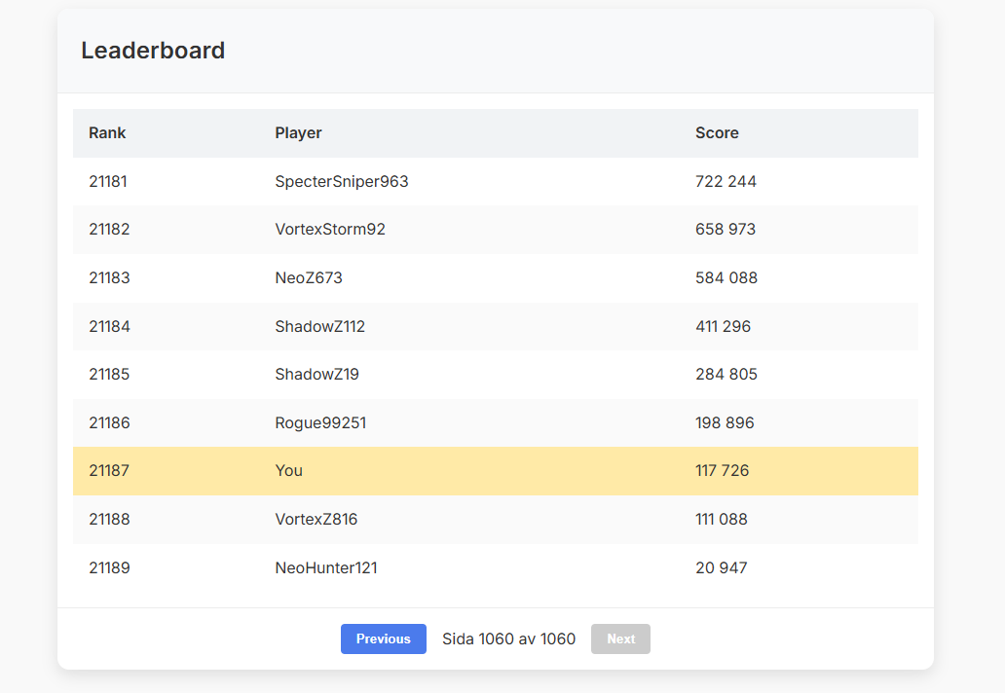The height and width of the screenshot is (693, 1005).
Task: Click rank number 21189
Action: pos(110,568)
